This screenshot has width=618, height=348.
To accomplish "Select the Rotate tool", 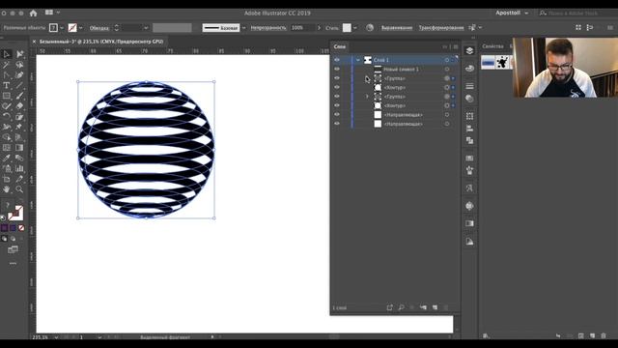I will pos(7,116).
